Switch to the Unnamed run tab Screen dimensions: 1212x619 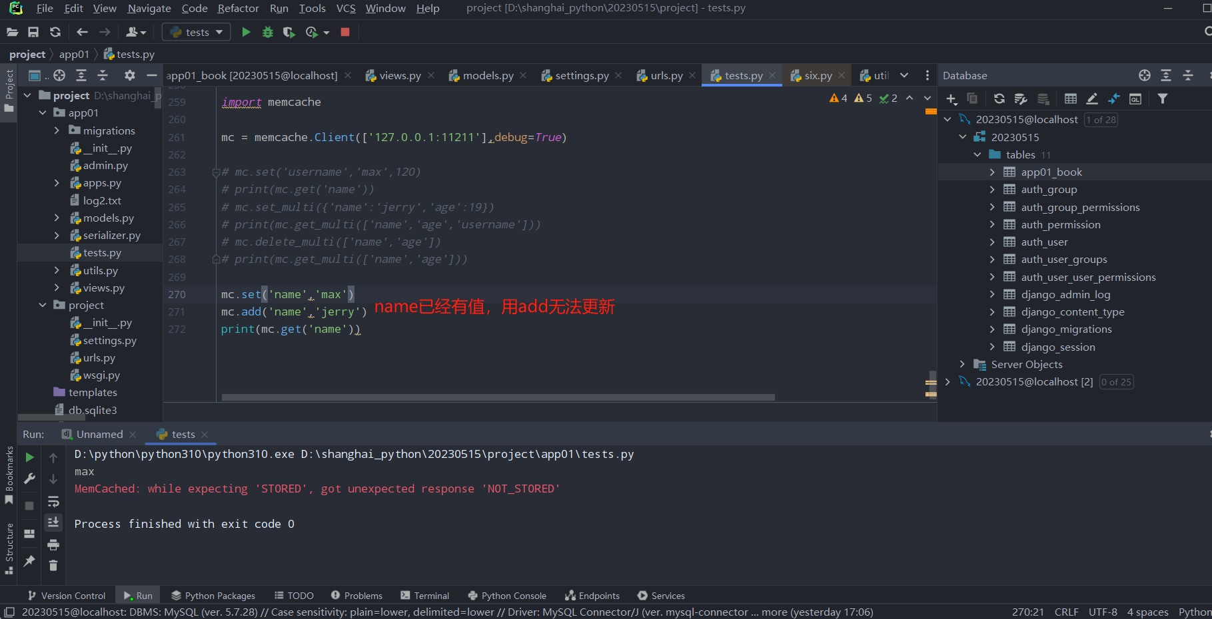pyautogui.click(x=99, y=434)
